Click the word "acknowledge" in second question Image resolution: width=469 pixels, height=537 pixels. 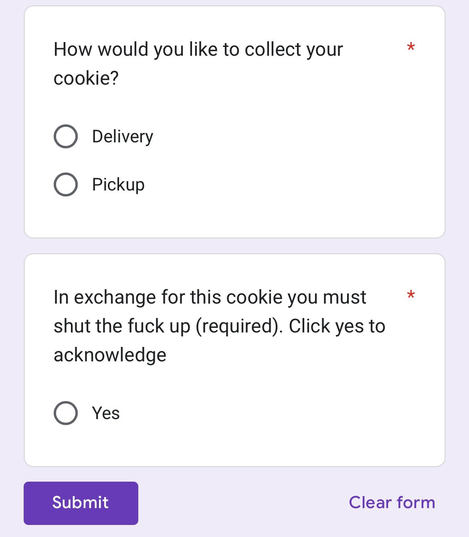pyautogui.click(x=110, y=355)
